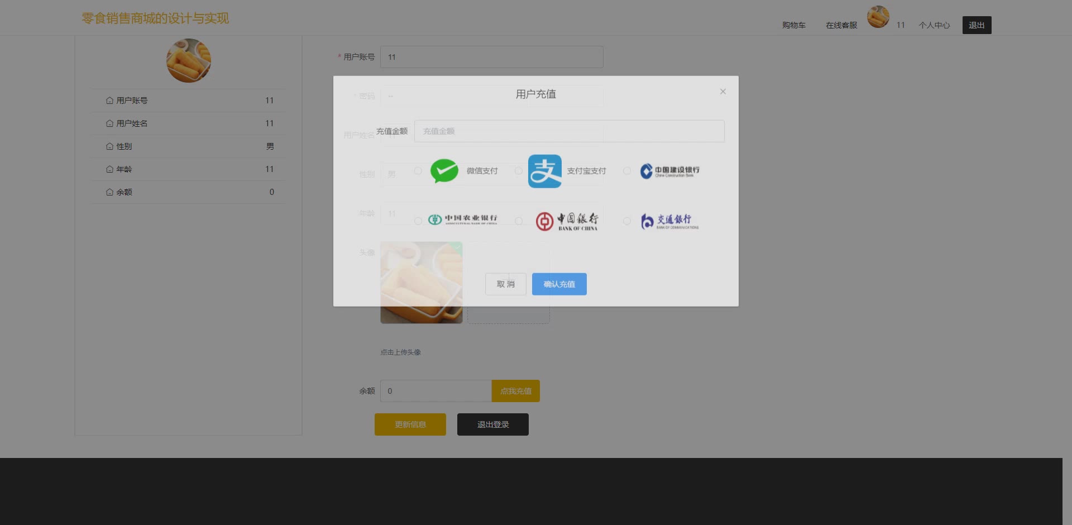Click the WeChat Pay green logo

[444, 171]
